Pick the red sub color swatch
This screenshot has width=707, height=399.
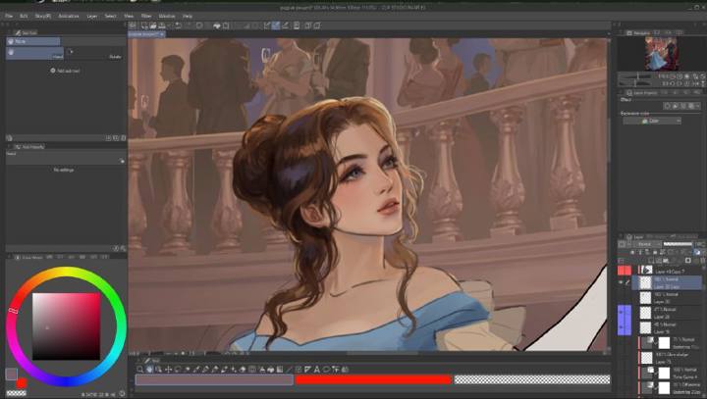[22, 383]
